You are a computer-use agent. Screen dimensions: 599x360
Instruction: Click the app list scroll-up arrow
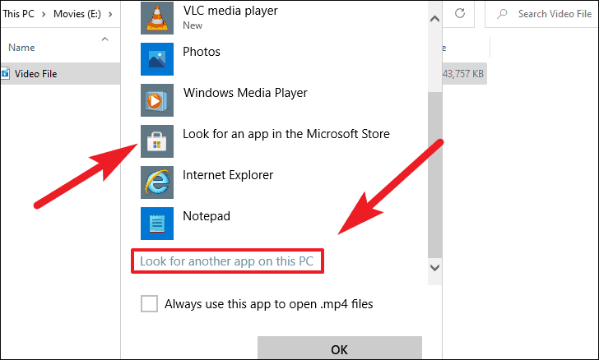click(434, 18)
